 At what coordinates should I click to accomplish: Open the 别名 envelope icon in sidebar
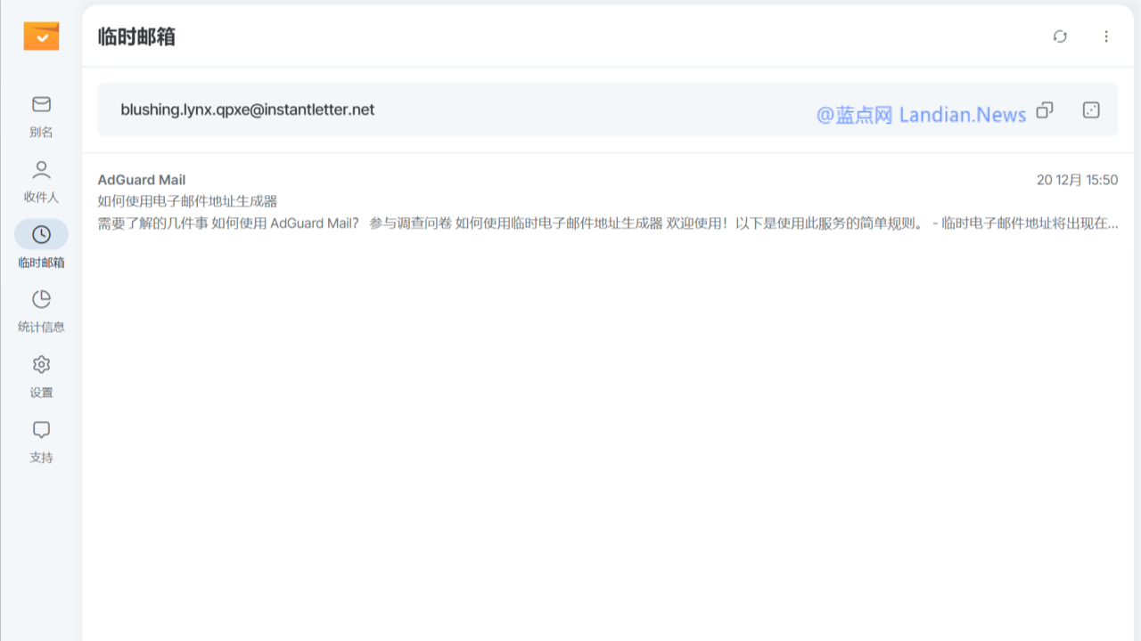41,104
